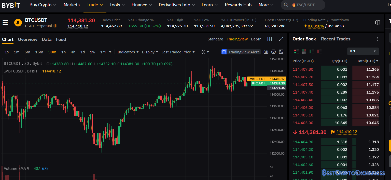Click the USDT Perpetual info icon
Screen dimensions: 391x180
point(55,26)
